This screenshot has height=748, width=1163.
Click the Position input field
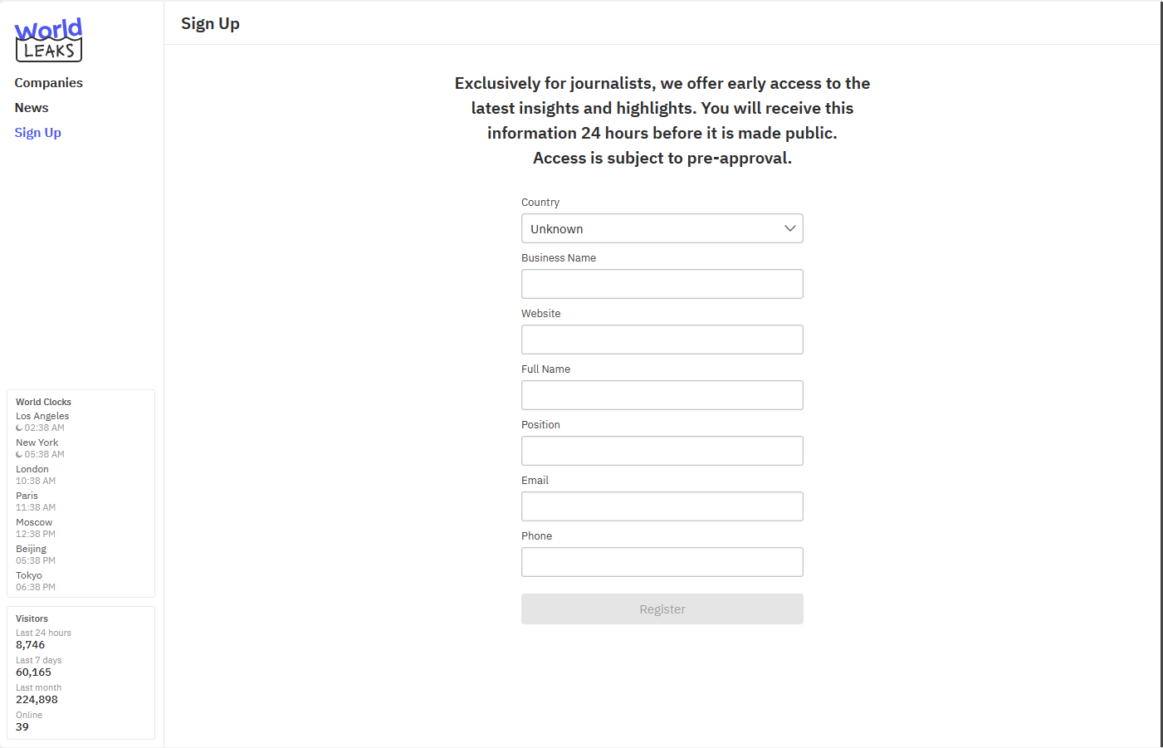click(x=662, y=451)
